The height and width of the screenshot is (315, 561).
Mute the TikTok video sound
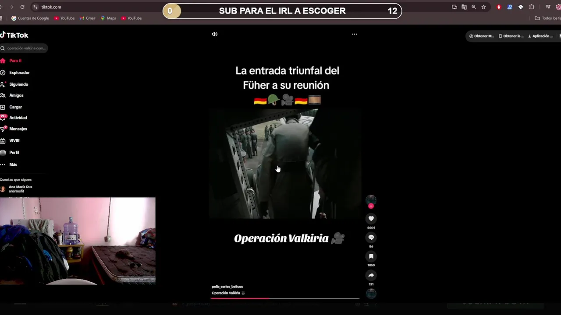pos(214,34)
